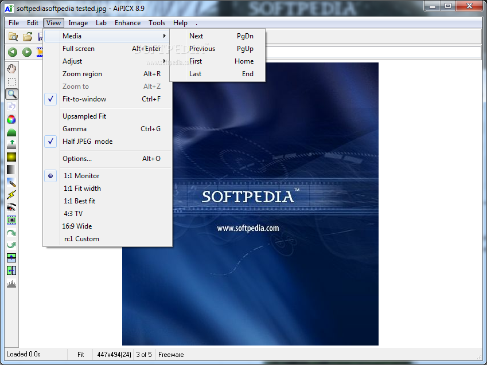Click the Upsampled Fit menu entry
The image size is (487, 365).
coord(108,116)
